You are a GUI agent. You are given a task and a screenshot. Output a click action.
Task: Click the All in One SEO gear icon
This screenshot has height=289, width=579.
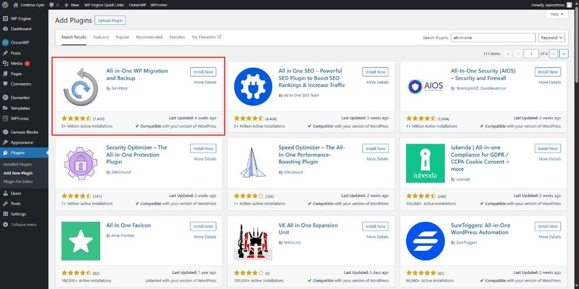[x=253, y=87]
